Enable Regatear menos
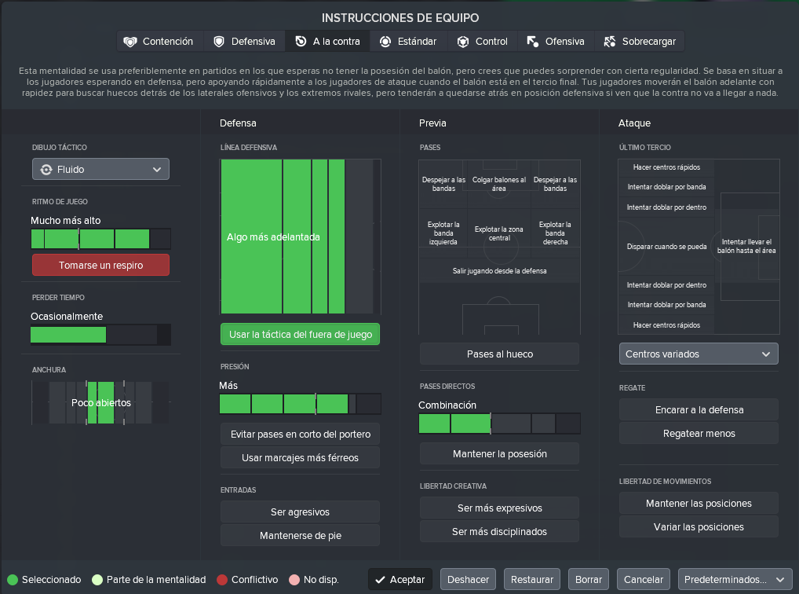This screenshot has width=799, height=594. (x=699, y=433)
